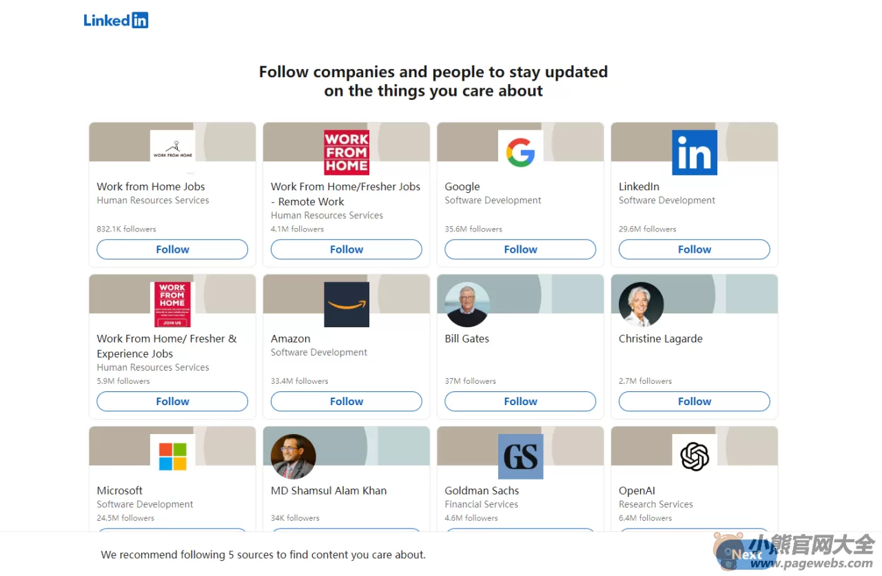Click the LinkedIn logo at top left

tap(116, 20)
